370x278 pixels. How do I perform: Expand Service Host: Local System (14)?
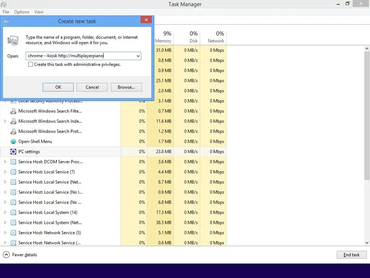5,212
